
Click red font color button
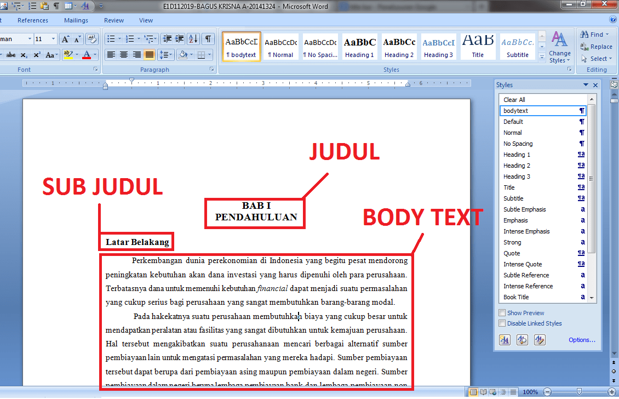87,55
